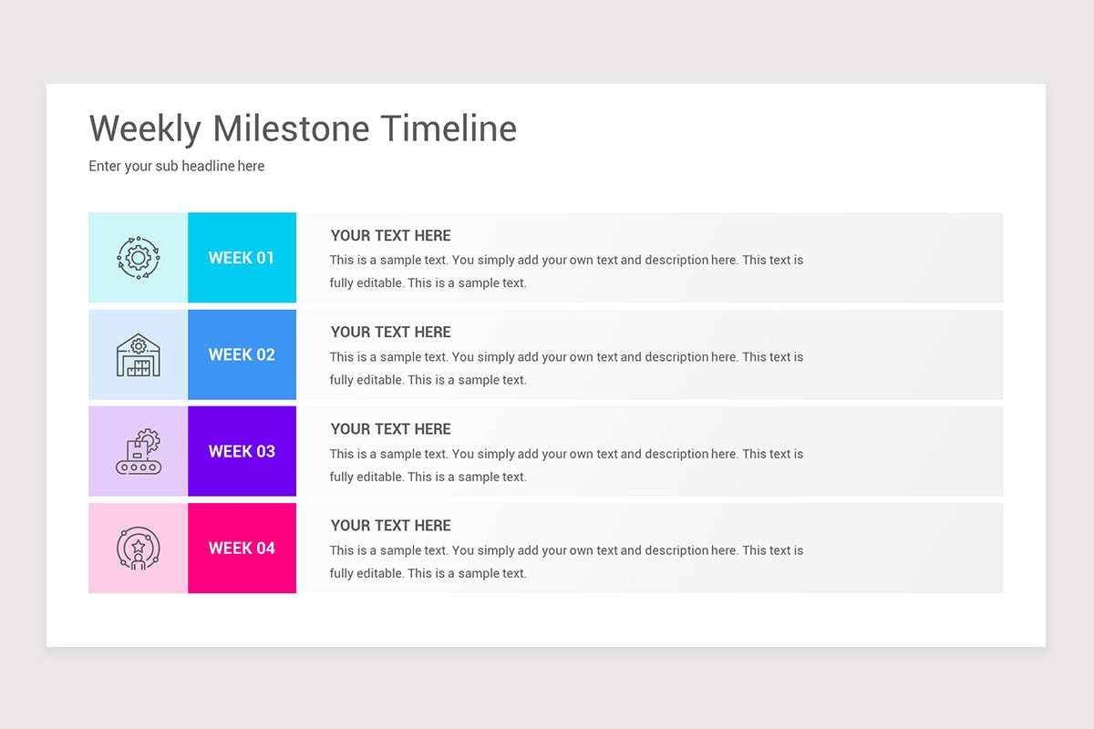Select the sample description text in Week 04 row
The height and width of the screenshot is (729, 1094).
[567, 561]
